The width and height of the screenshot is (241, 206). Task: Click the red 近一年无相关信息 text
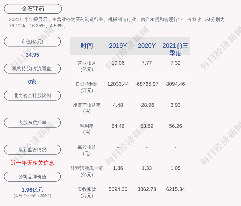point(32,163)
